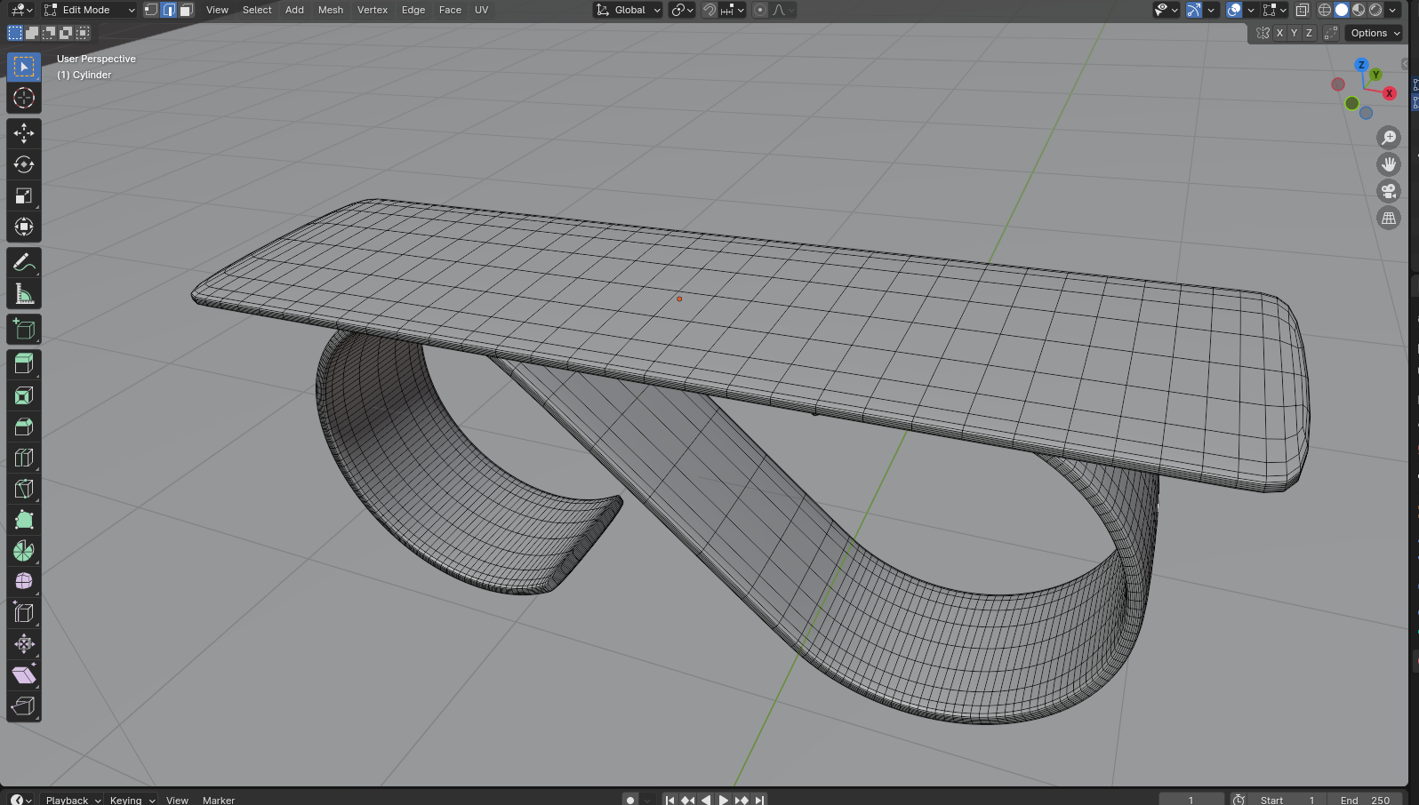Select the Rotate tool

(24, 164)
